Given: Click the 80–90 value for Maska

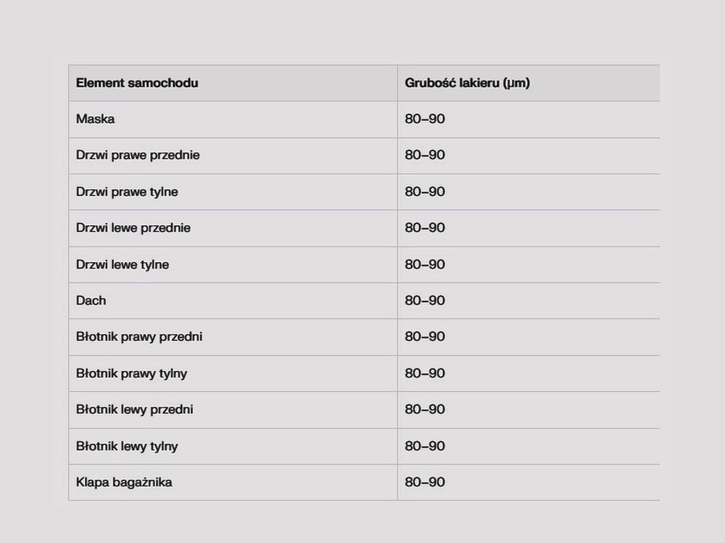Looking at the screenshot, I should [425, 119].
